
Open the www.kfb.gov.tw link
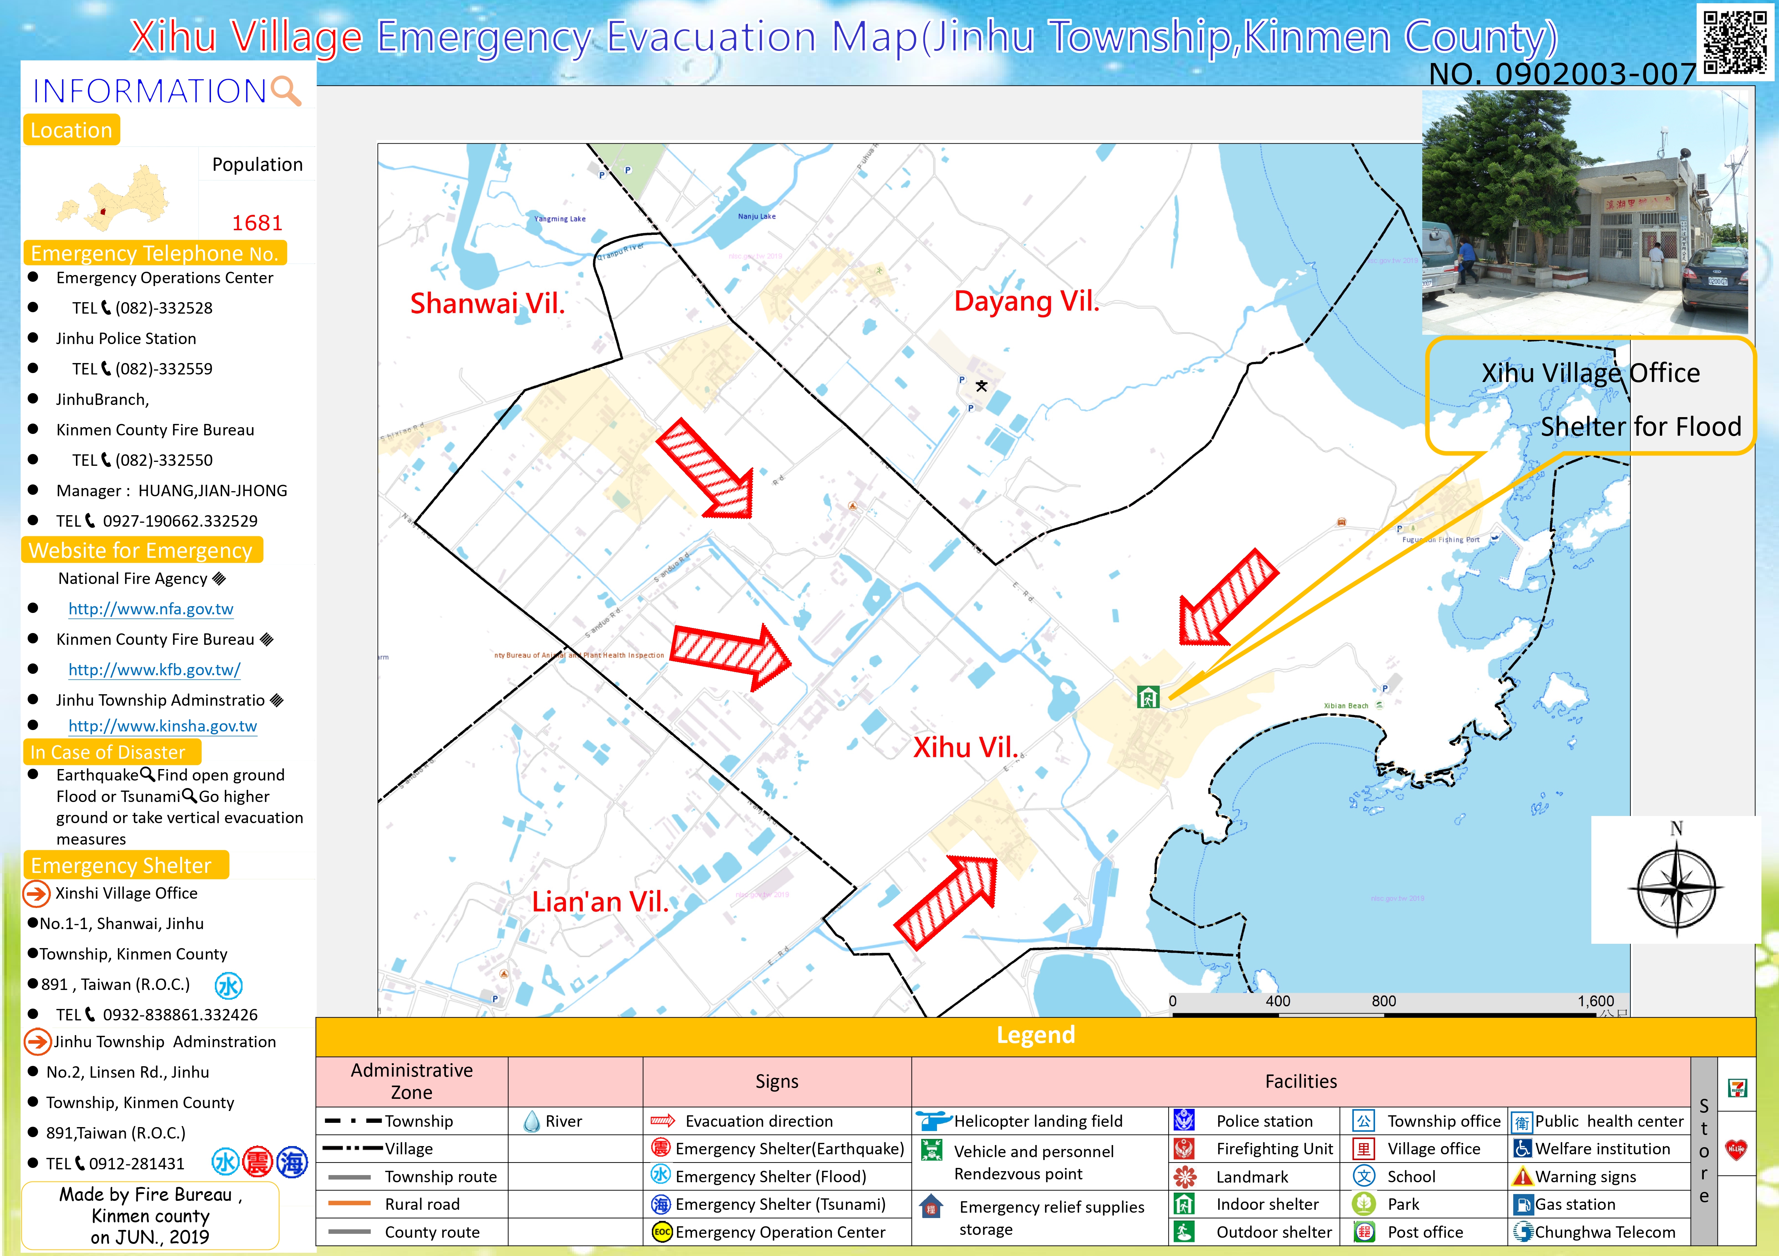point(154,670)
